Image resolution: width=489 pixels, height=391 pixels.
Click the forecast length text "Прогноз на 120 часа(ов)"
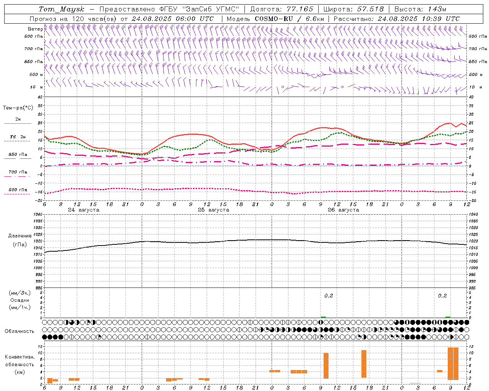73,19
